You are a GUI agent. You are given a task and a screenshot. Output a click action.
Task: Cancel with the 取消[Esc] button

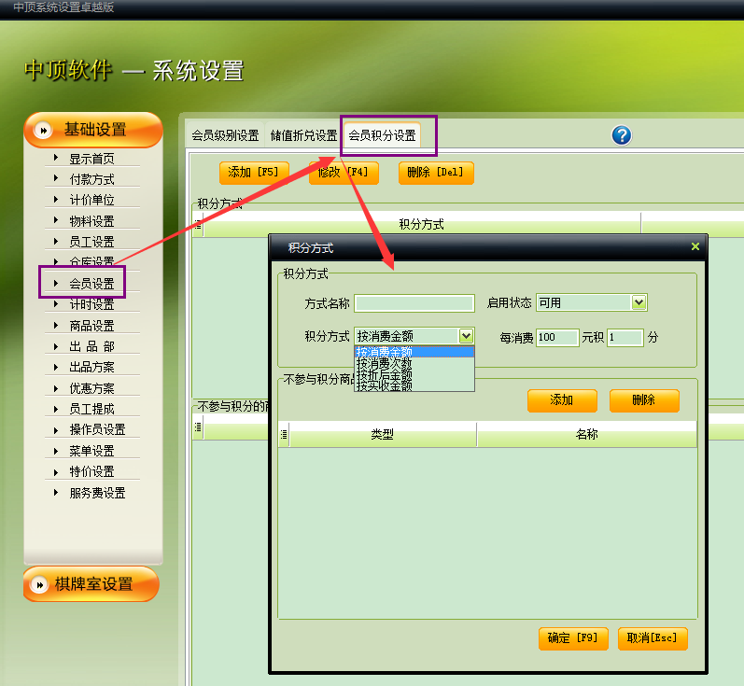pos(653,638)
